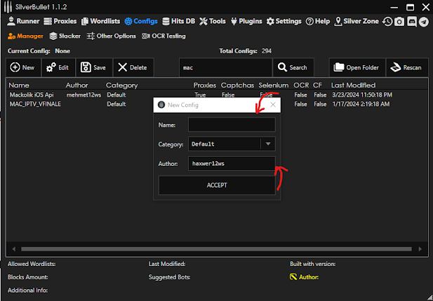Sort by the Category column header
The image size is (433, 301).
(122, 85)
